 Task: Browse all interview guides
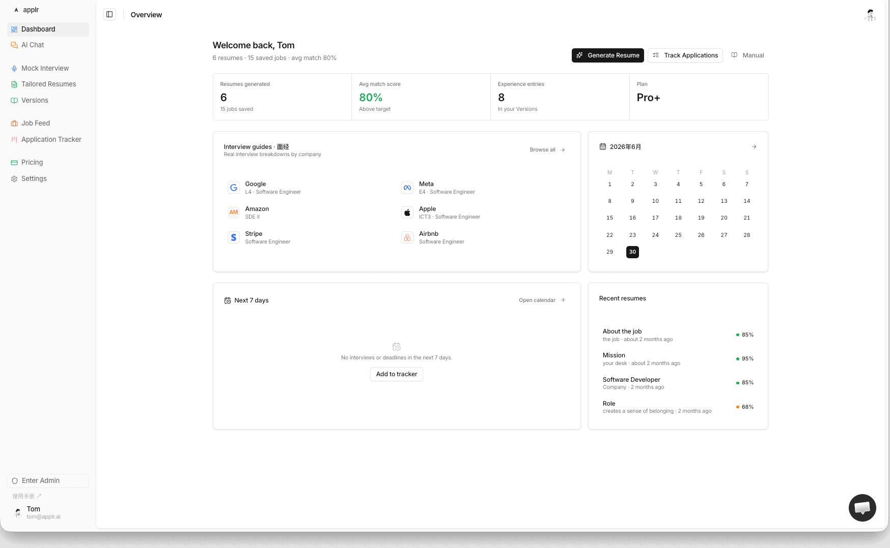(x=547, y=150)
